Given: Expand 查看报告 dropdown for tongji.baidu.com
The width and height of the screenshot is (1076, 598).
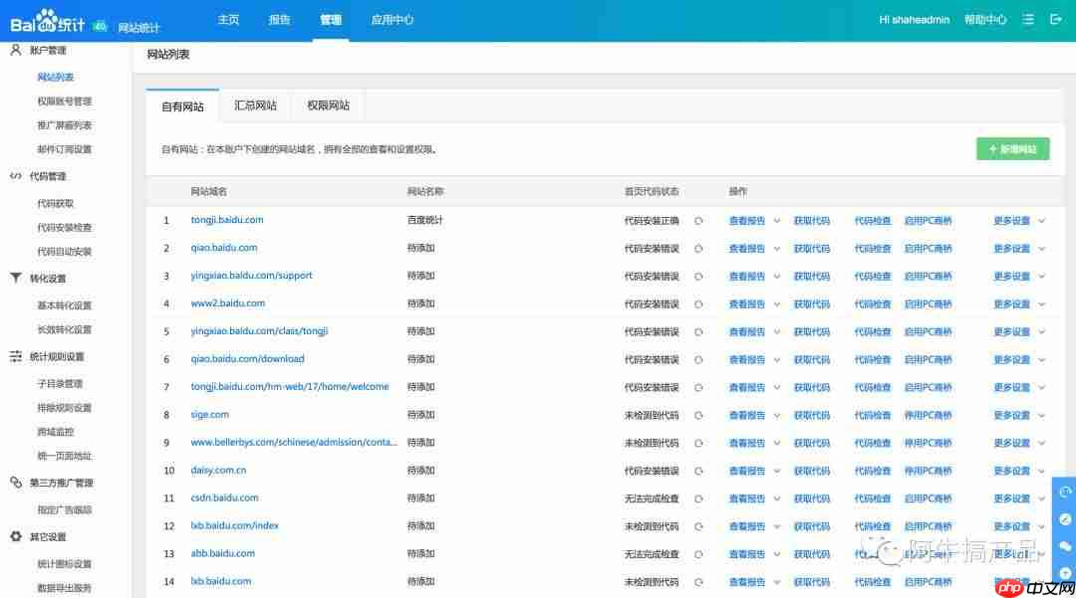Looking at the screenshot, I should 777,221.
